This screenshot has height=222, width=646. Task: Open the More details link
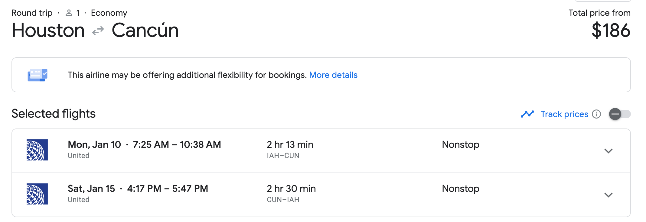click(x=333, y=75)
